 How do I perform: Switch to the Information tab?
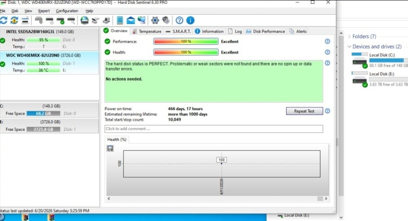coord(209,31)
